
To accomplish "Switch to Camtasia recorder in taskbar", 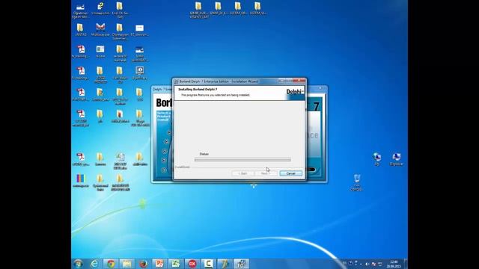I will [x=208, y=264].
